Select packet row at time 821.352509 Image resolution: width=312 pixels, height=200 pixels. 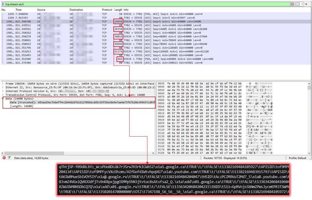(156, 59)
